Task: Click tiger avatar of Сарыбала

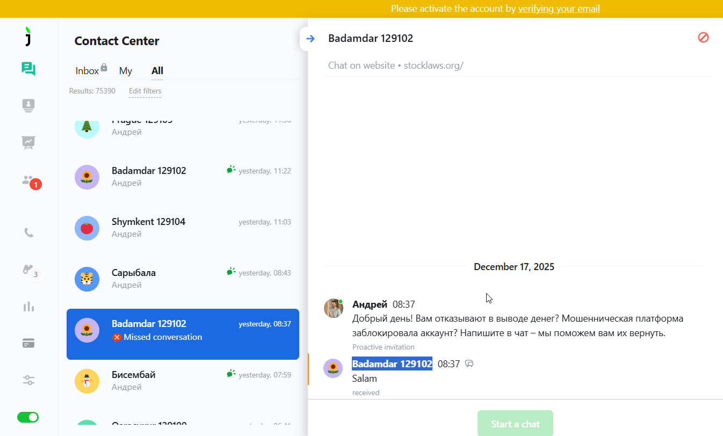Action: point(86,279)
